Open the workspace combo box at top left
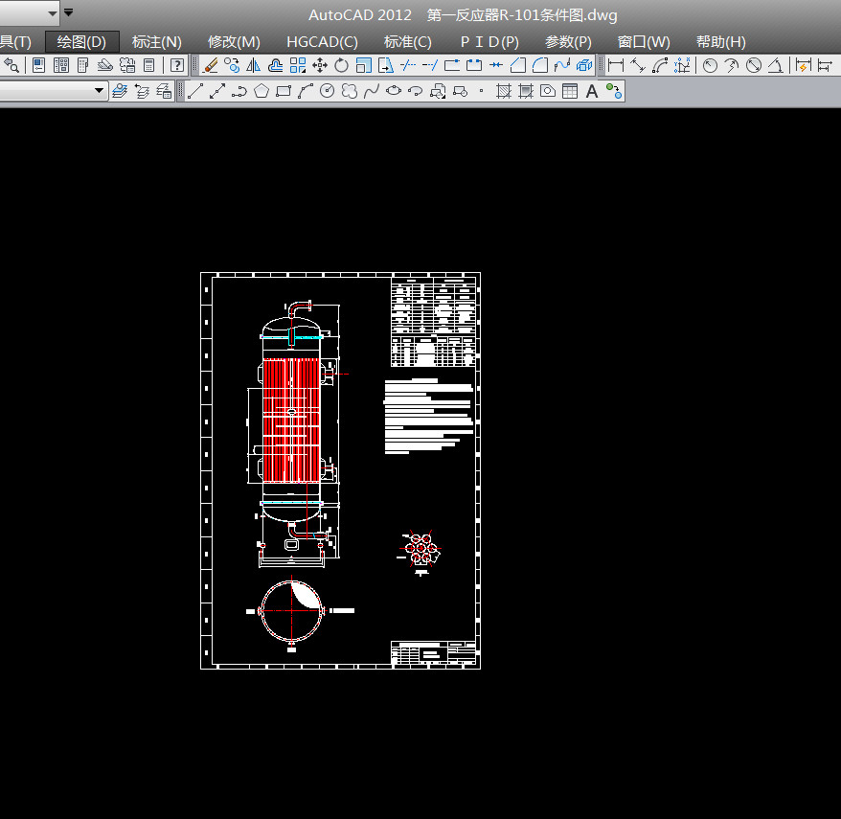The height and width of the screenshot is (819, 841). tap(29, 12)
